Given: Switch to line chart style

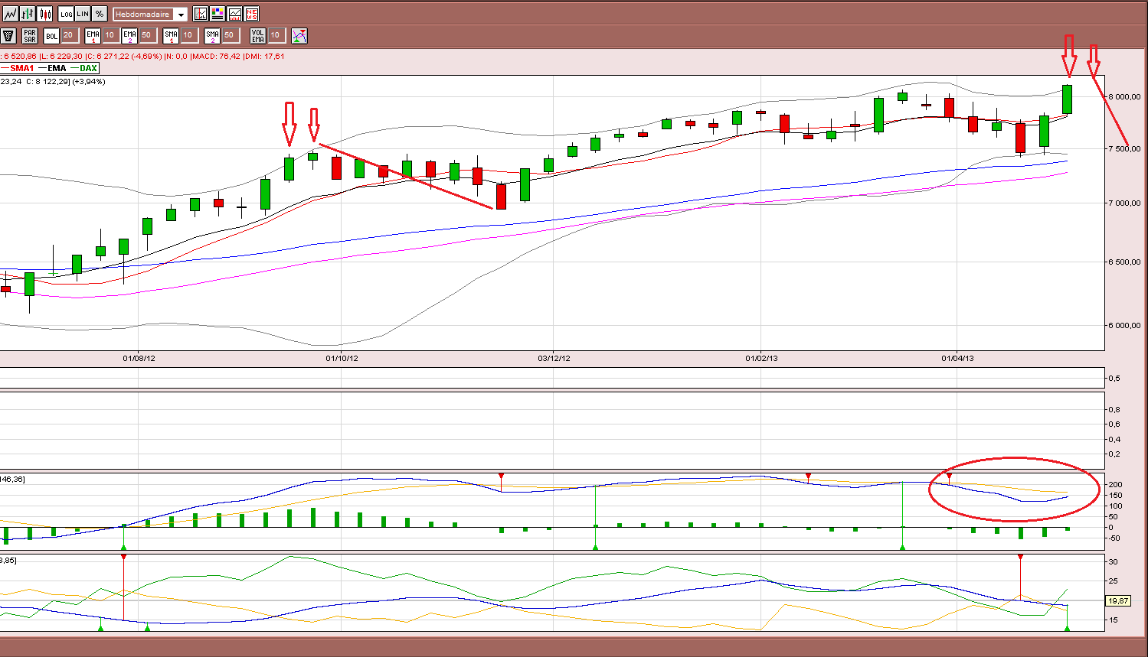Looking at the screenshot, I should (10, 14).
